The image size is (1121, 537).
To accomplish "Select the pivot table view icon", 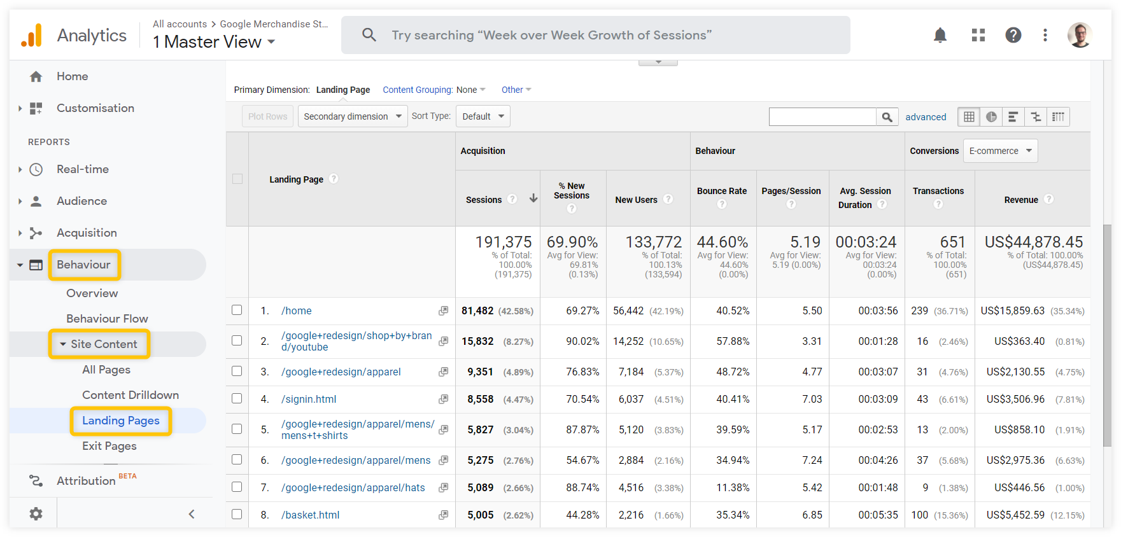I will tap(1058, 116).
